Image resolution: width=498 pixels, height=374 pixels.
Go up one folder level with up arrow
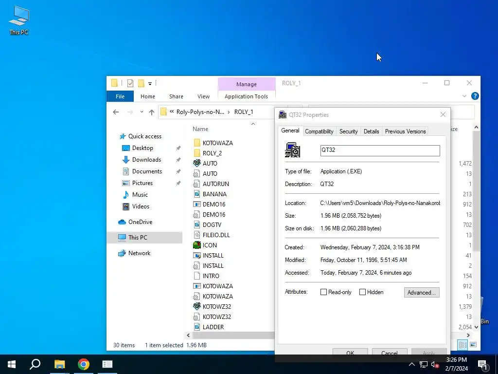point(152,112)
